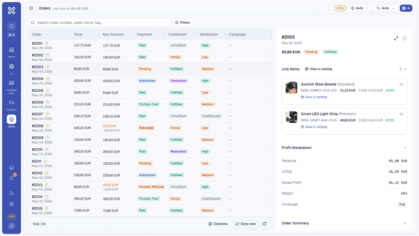
Task: Open the Home section in sidebar
Action: click(x=11, y=52)
